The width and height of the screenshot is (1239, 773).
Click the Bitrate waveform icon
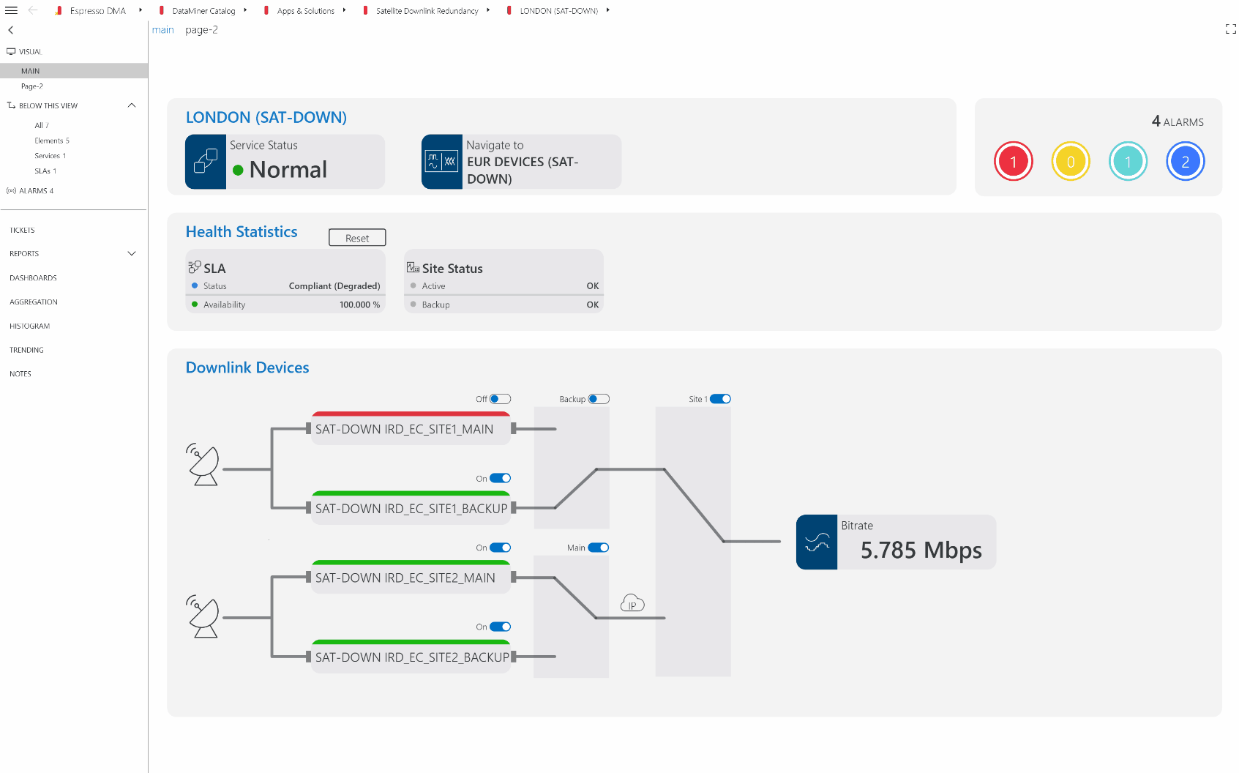tap(817, 542)
